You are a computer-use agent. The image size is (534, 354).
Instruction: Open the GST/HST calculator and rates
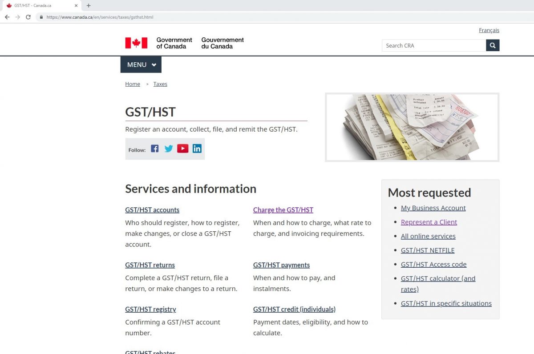(438, 278)
